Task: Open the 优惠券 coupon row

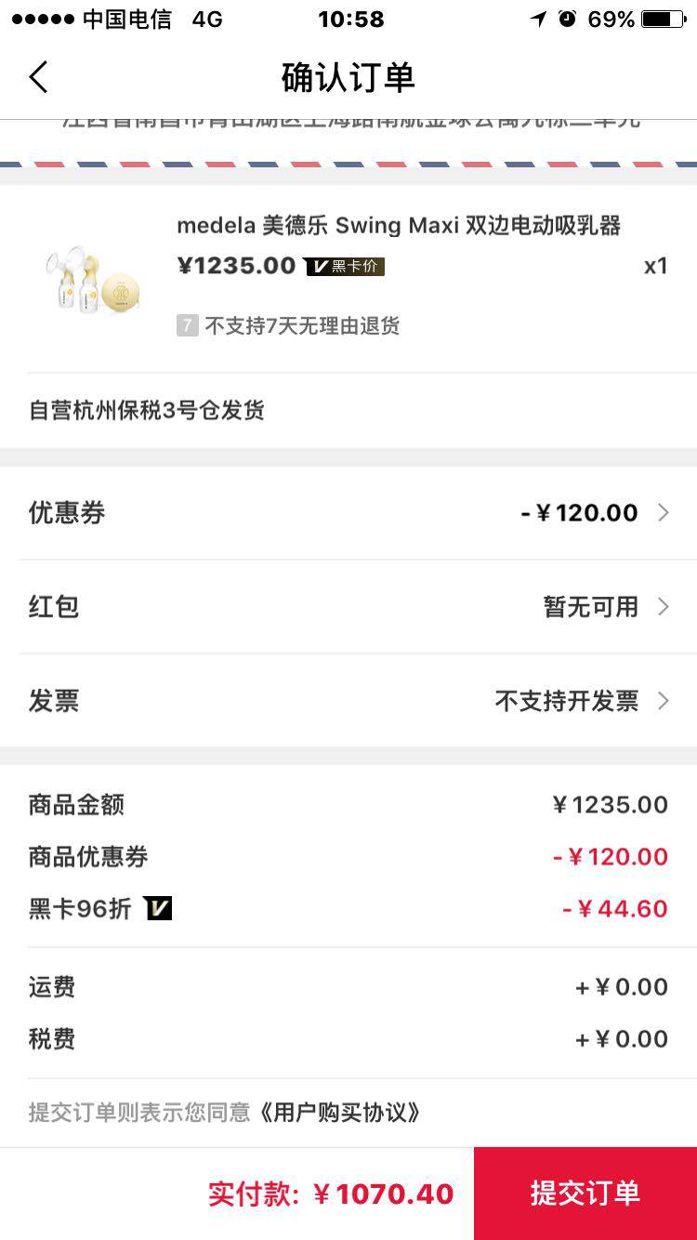Action: pos(348,513)
